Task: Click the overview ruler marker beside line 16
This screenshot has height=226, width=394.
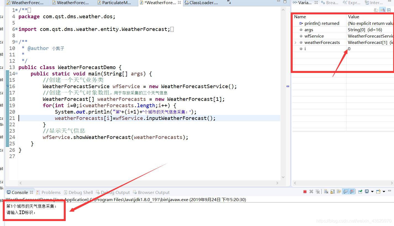Action: tap(288, 86)
